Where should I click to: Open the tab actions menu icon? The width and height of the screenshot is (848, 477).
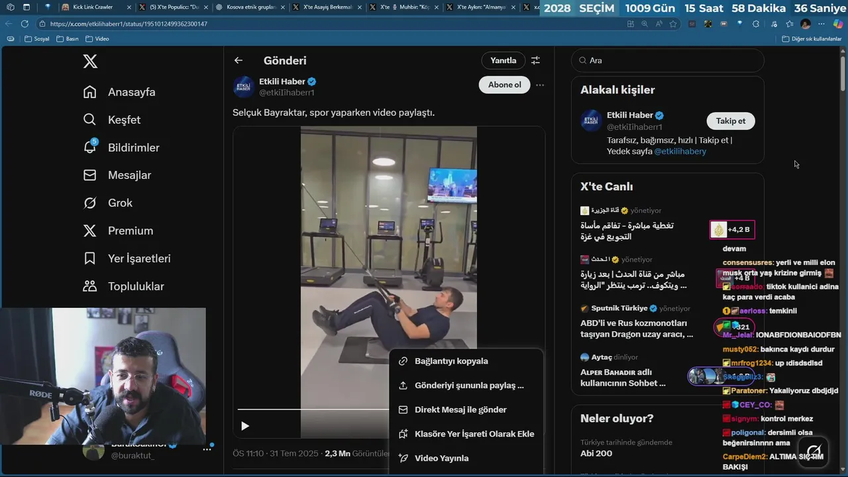(x=26, y=7)
